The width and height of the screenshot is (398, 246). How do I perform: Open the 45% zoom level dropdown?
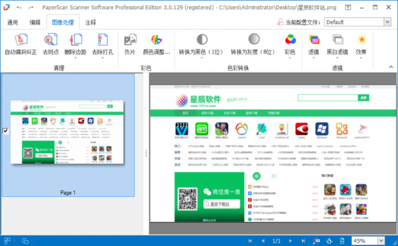[381, 241]
